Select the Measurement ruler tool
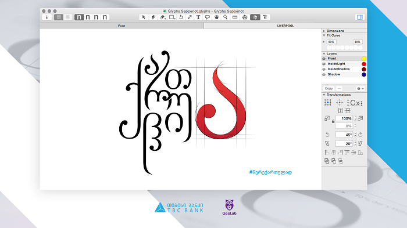The height and width of the screenshot is (228, 407). [x=235, y=17]
